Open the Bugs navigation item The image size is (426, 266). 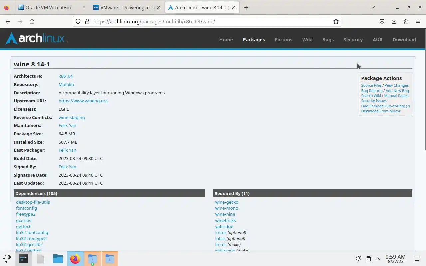(x=328, y=39)
